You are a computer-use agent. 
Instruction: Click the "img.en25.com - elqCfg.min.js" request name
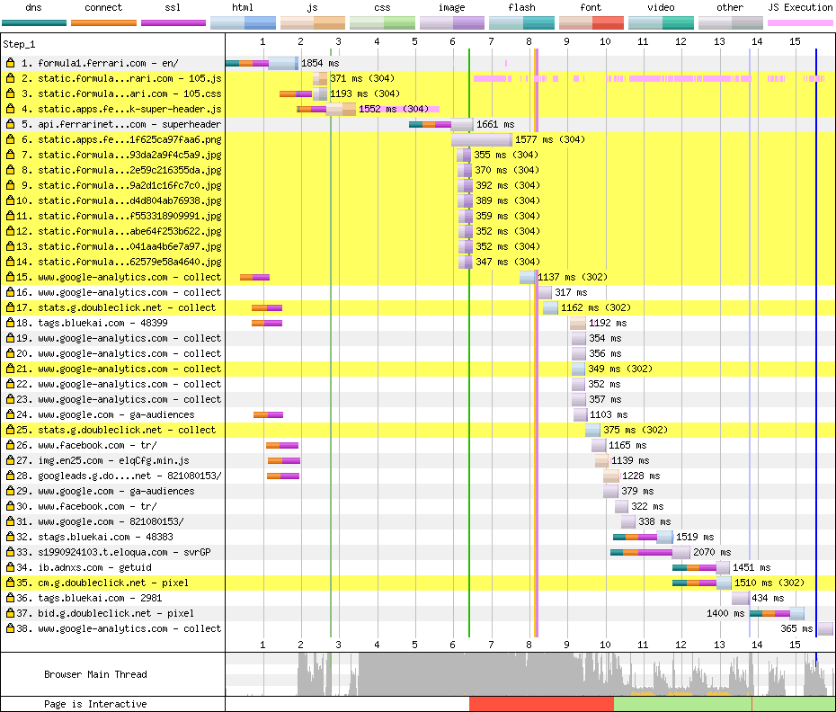coord(113,461)
